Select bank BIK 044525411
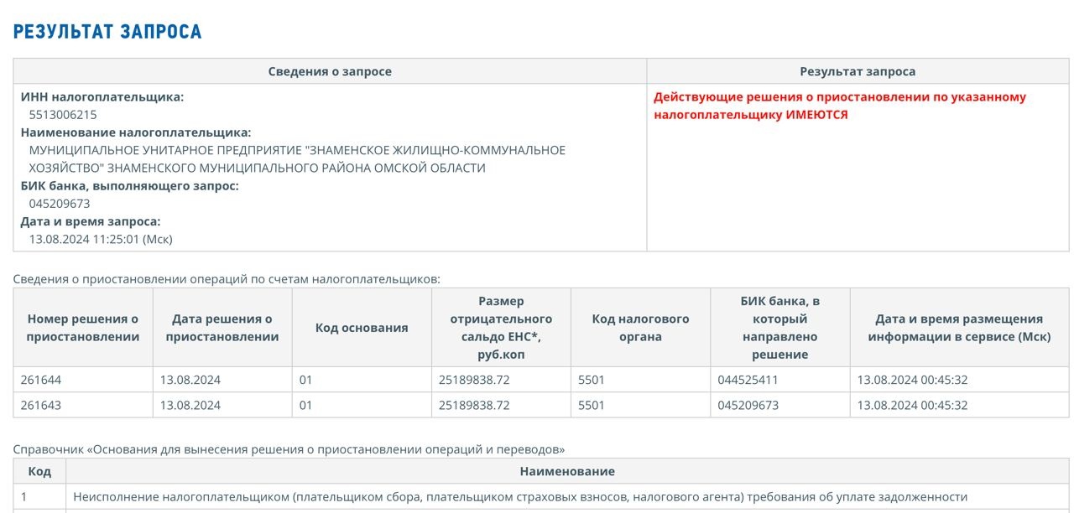Image resolution: width=1074 pixels, height=513 pixels. click(x=748, y=380)
